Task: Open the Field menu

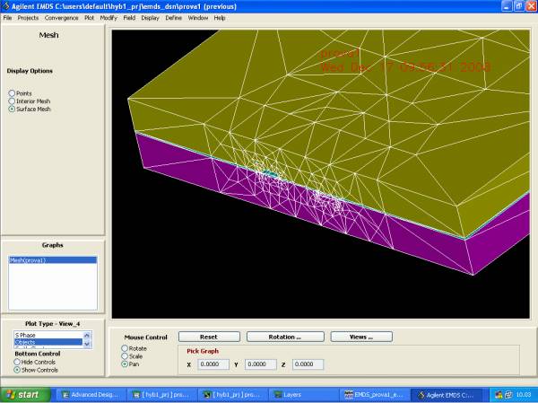Action: click(129, 18)
